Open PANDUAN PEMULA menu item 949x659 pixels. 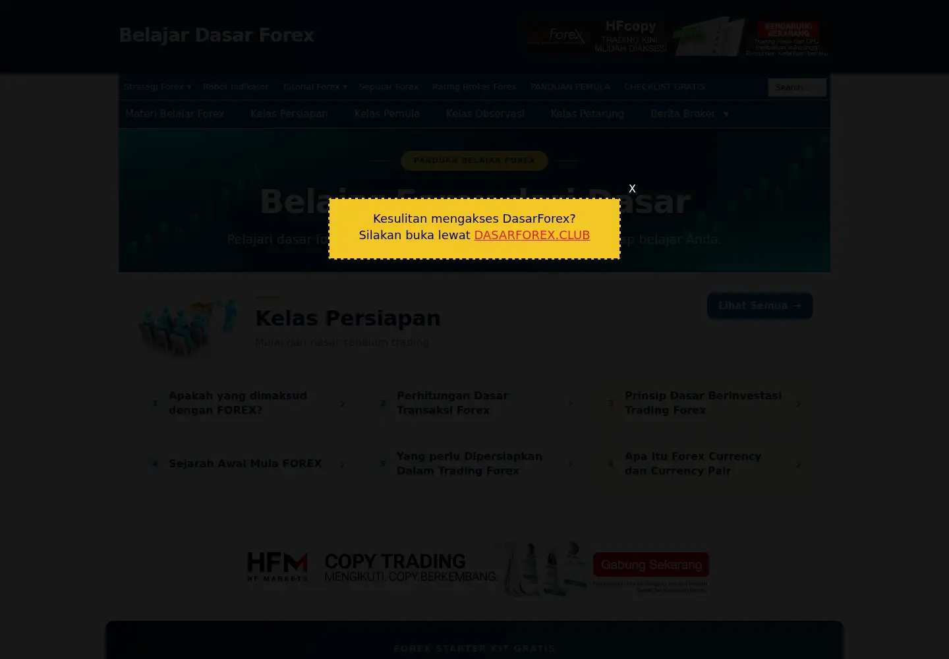point(570,87)
